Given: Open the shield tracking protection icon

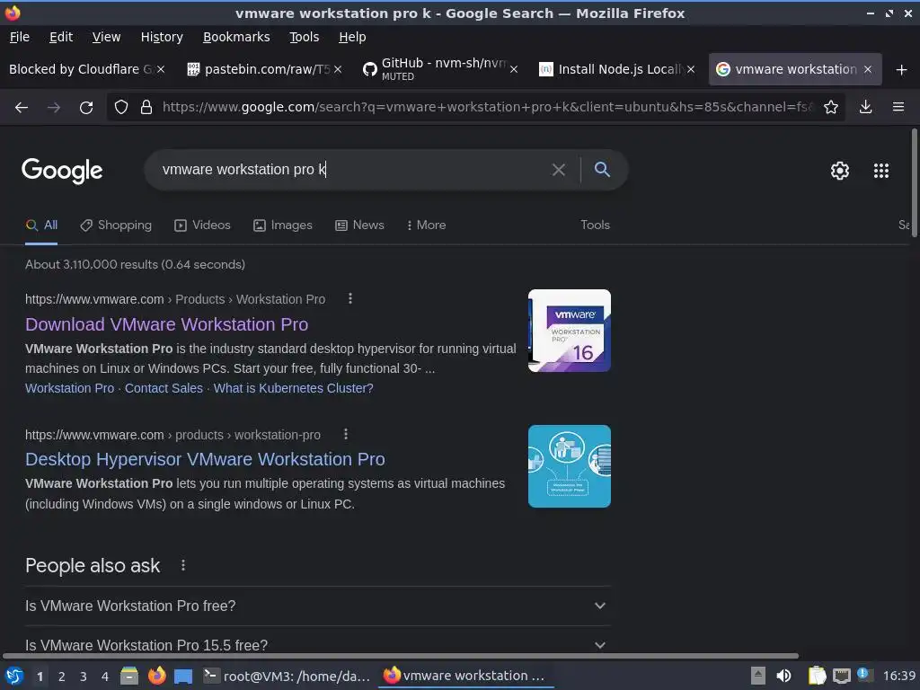Looking at the screenshot, I should point(121,108).
